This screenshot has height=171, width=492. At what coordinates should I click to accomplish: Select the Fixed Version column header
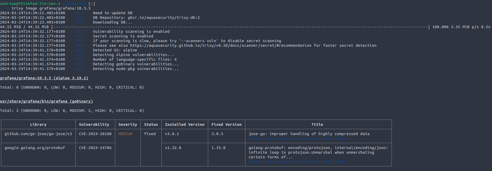point(227,125)
